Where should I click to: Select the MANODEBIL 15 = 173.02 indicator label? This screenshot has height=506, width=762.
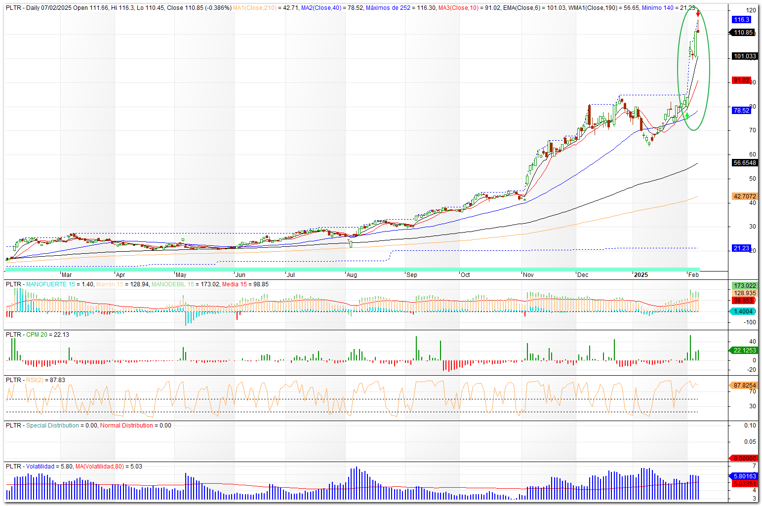(186, 284)
